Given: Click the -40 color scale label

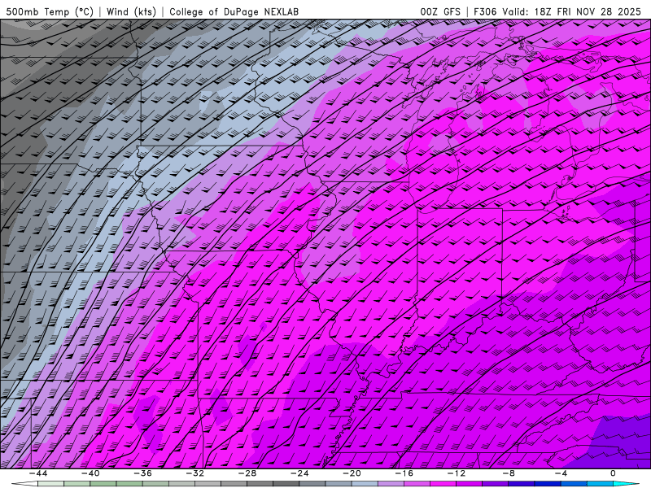Looking at the screenshot, I should [90, 473].
